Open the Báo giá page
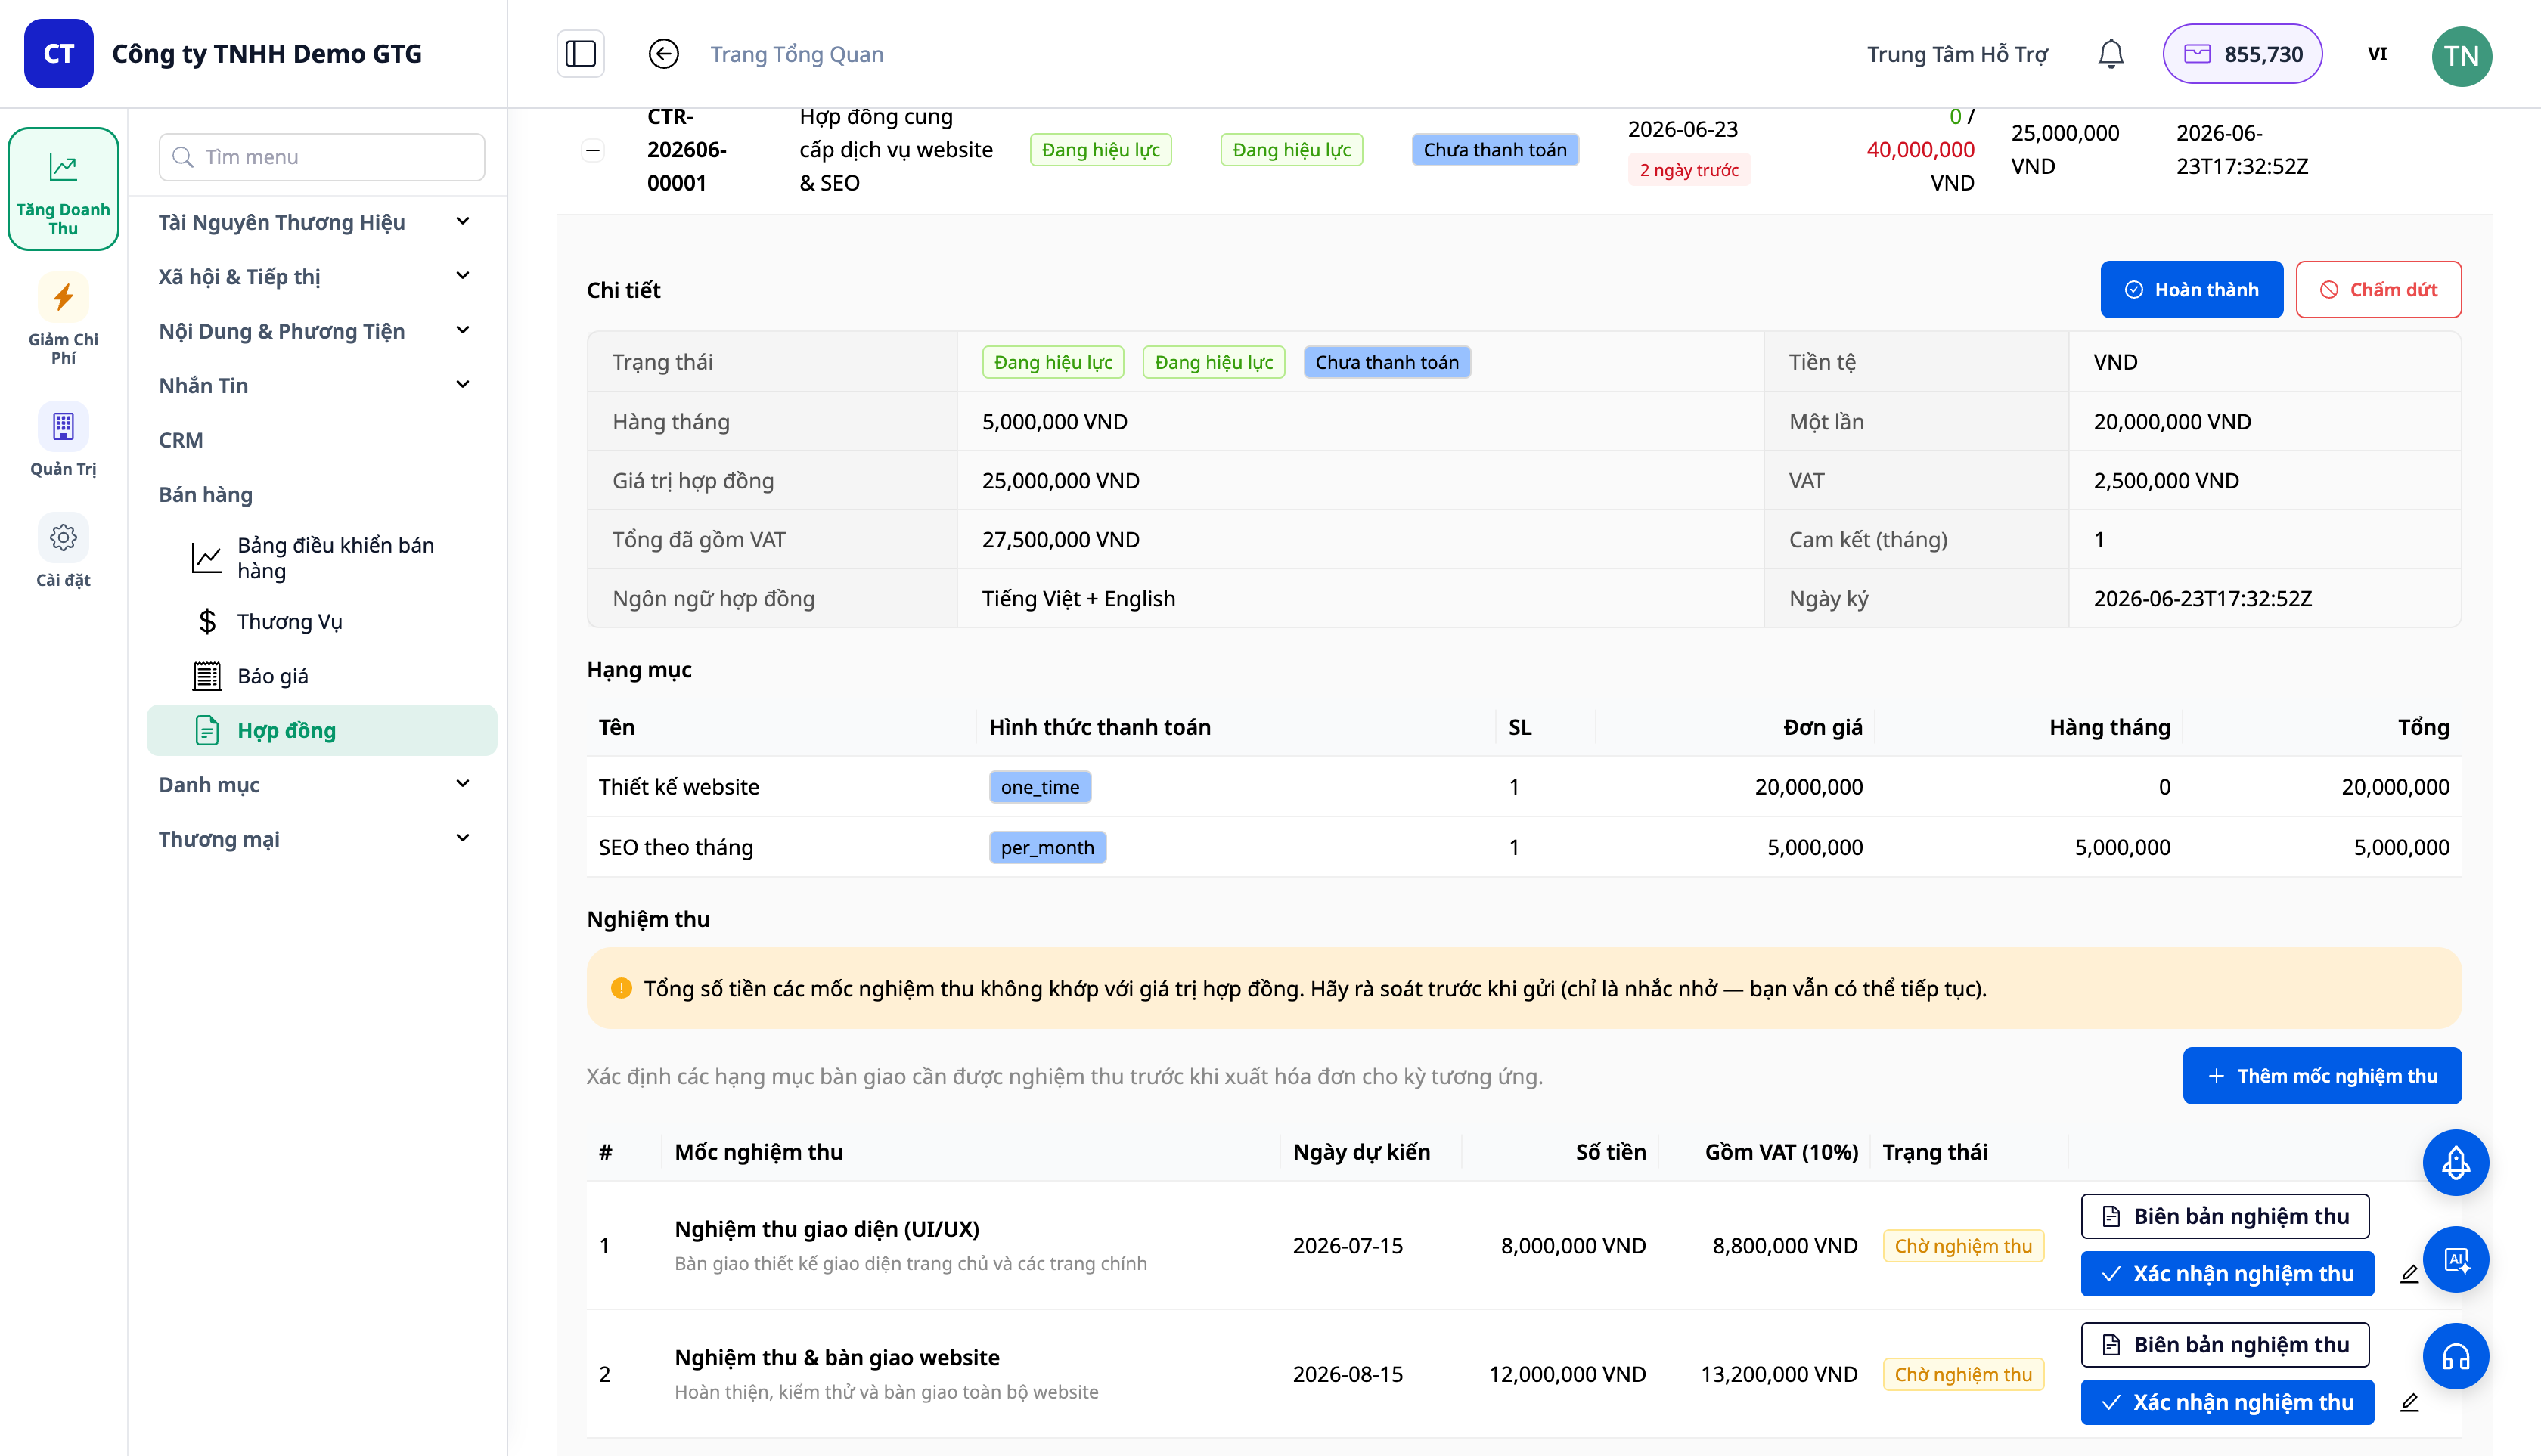Screen dimensions: 2541x1456 click(x=322, y=676)
